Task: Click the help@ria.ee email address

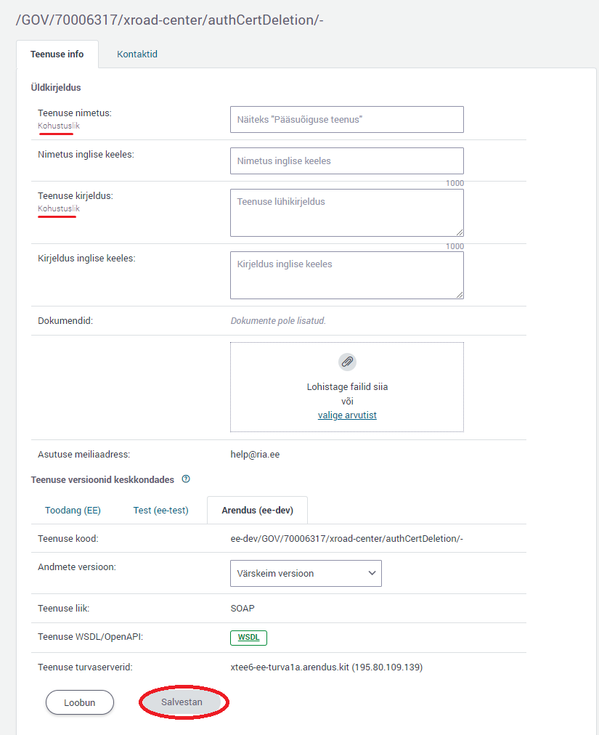Action: (x=255, y=455)
